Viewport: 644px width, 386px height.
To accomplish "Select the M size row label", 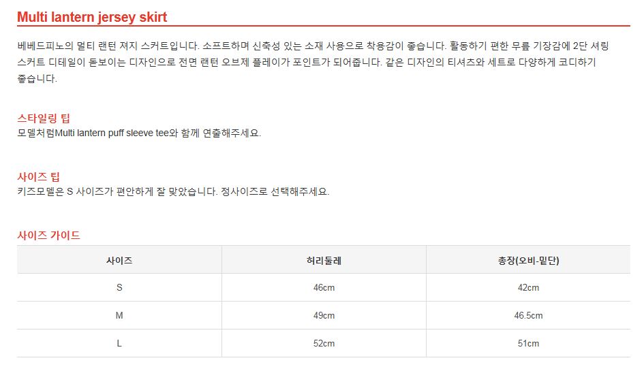I will tap(119, 316).
